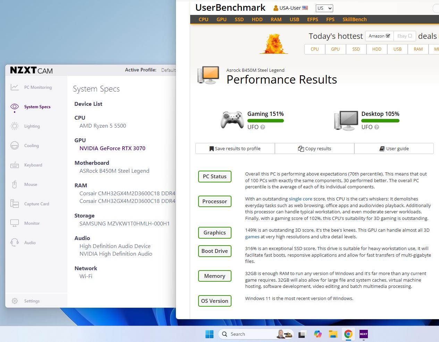Open USB in the UserBenchmark dark nav bar
This screenshot has width=439, height=342.
pos(294,19)
